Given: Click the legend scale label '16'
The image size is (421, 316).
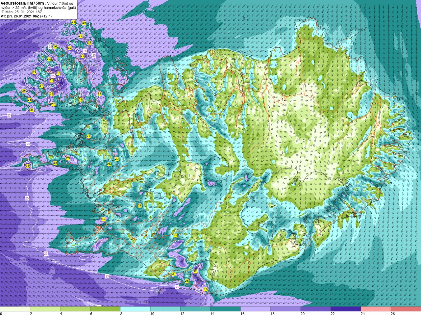Looking at the screenshot, I should point(242,314).
